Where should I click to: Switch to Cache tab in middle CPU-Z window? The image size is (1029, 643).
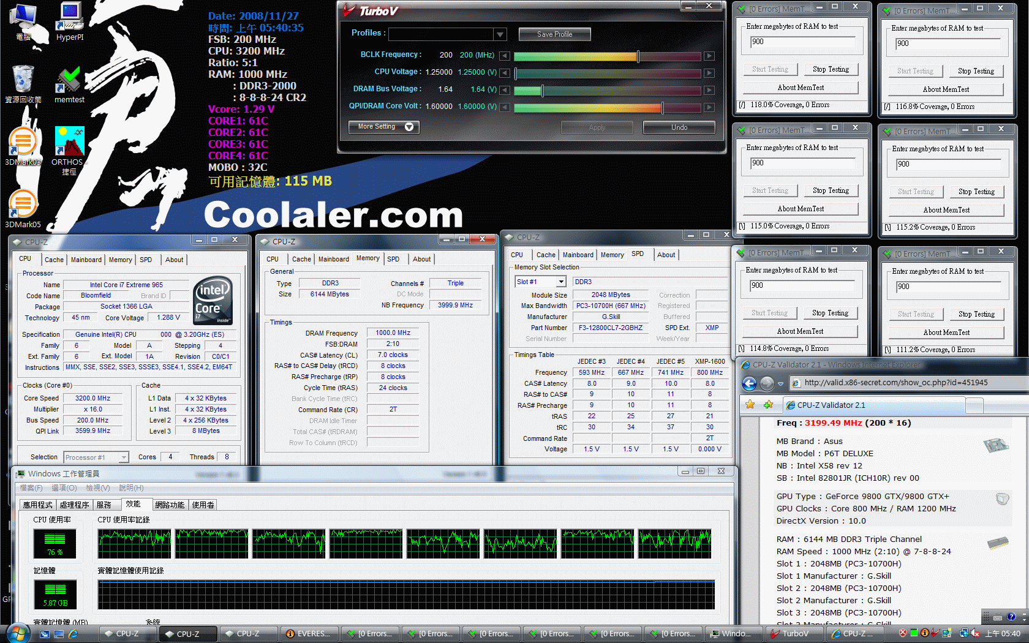pyautogui.click(x=301, y=259)
